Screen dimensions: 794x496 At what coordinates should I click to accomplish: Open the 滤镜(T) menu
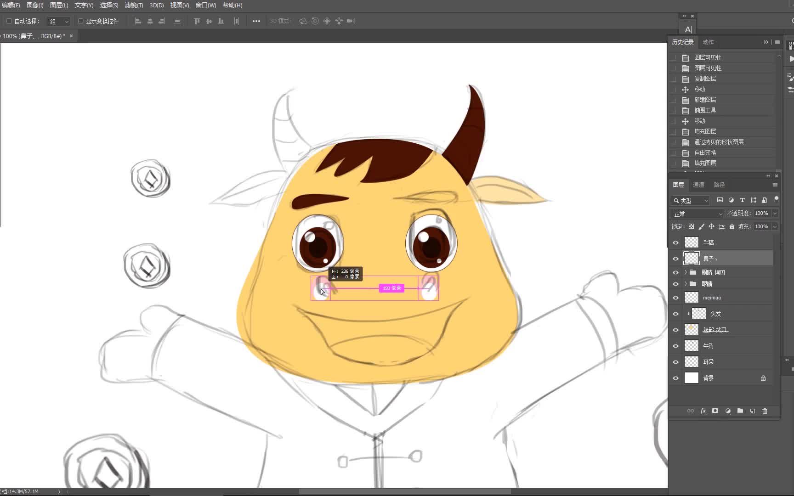[x=134, y=5]
